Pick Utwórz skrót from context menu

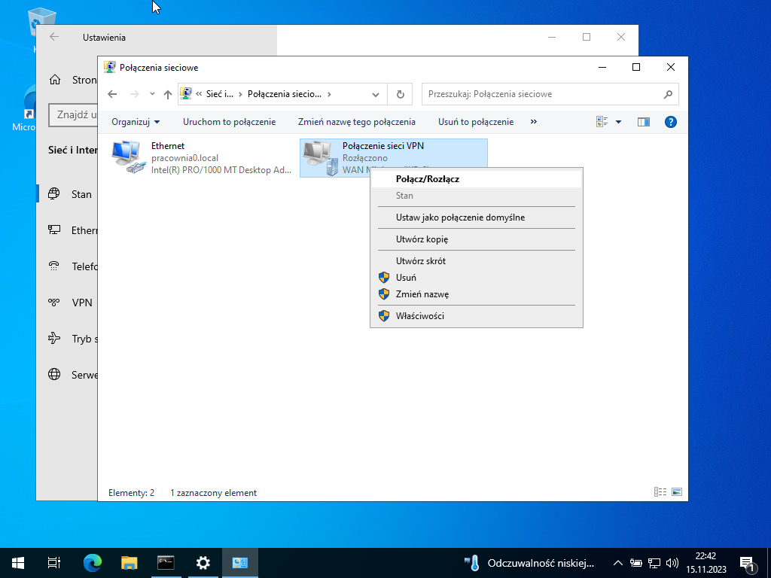tap(476, 261)
